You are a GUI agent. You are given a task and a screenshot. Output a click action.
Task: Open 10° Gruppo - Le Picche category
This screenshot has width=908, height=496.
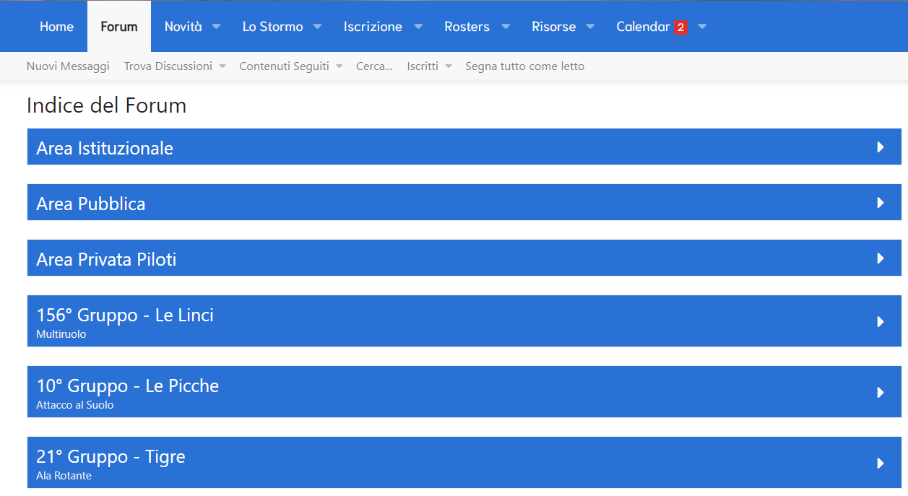(x=128, y=386)
